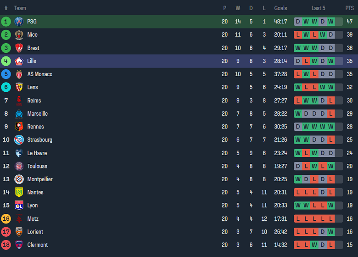The height and width of the screenshot is (257, 358).
Task: Click the Rennes team crest
Action: (19, 127)
